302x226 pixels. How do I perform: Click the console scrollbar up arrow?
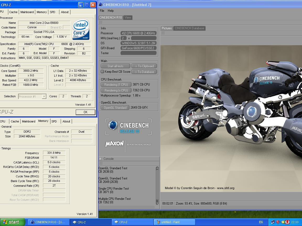157,168
